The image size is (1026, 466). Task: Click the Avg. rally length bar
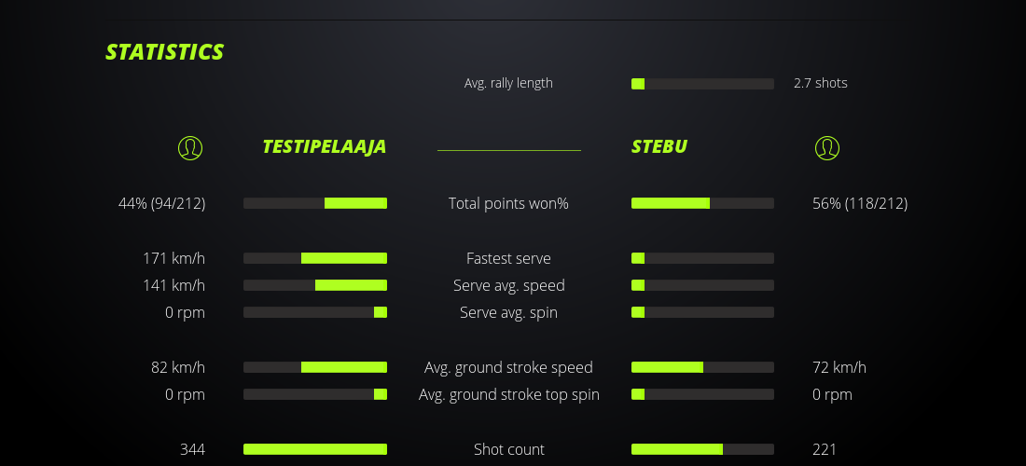702,84
